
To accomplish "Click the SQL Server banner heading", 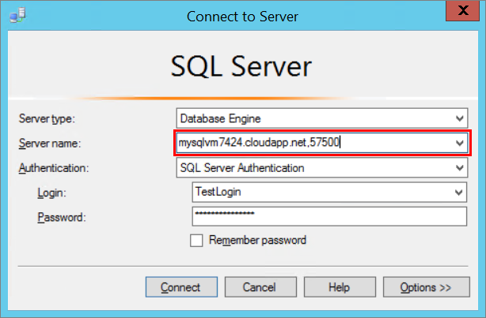I will [x=241, y=67].
